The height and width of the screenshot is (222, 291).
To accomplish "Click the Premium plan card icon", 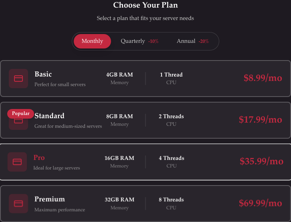I will (x=18, y=204).
